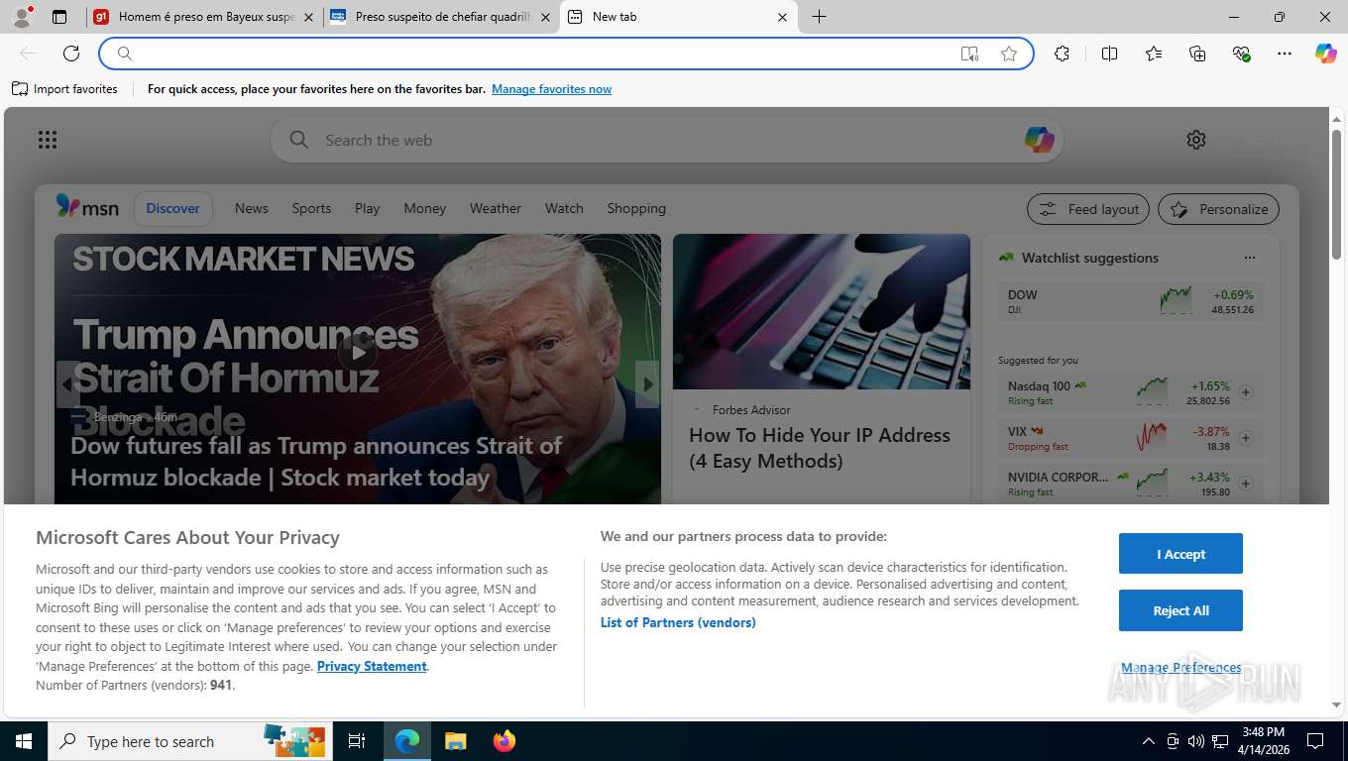Add VIX to the watchlist with the plus icon
1348x761 pixels.
(x=1246, y=438)
